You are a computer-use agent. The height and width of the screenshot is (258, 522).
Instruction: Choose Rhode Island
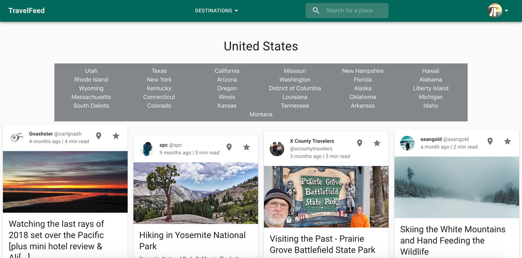91,79
